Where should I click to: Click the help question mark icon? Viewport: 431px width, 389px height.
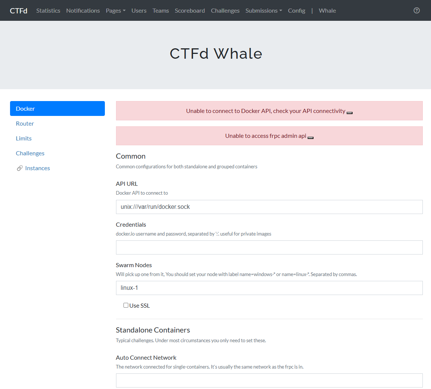pyautogui.click(x=416, y=10)
